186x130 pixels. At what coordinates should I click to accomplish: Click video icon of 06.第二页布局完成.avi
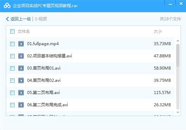(21, 105)
